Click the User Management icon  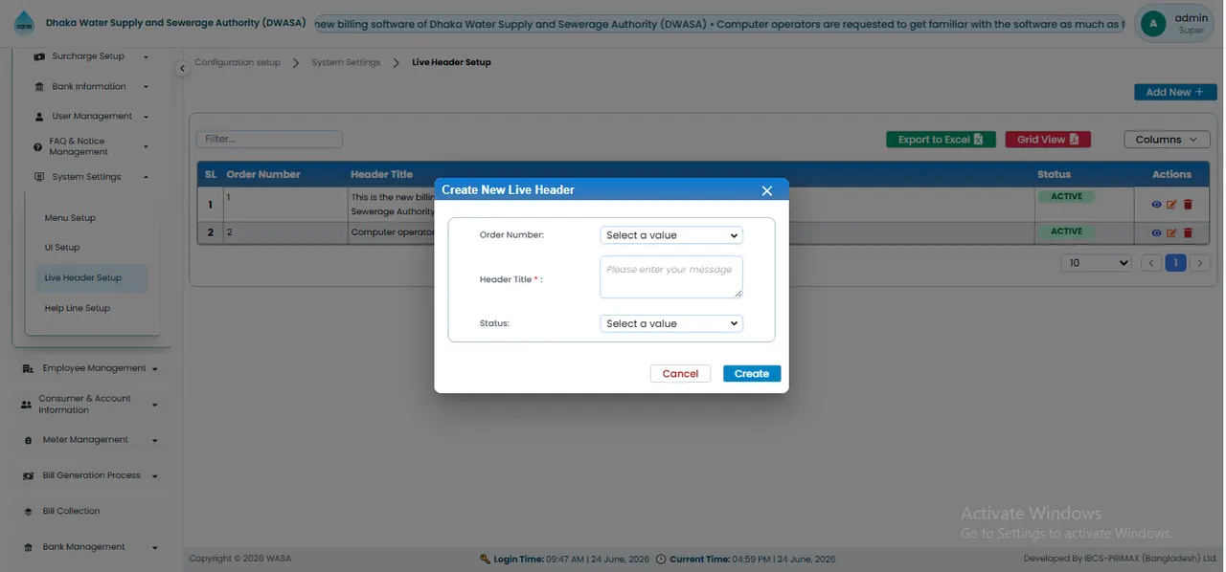(39, 117)
